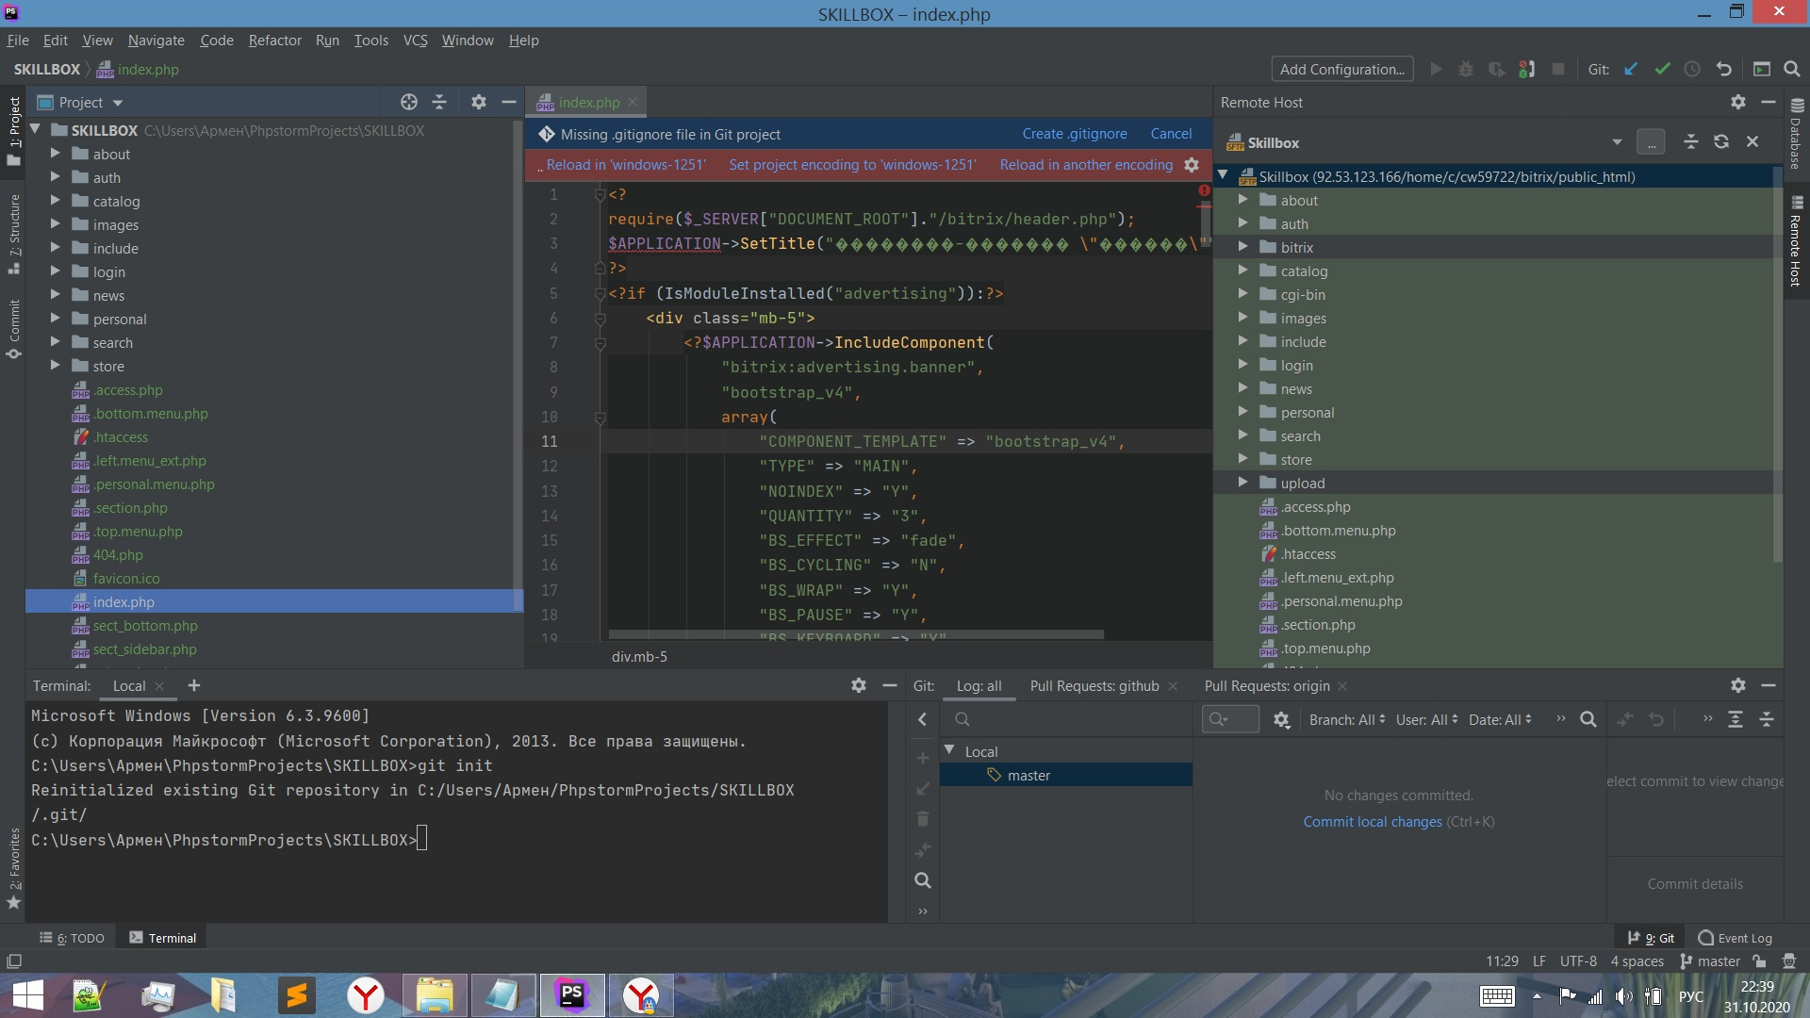Screen dimensions: 1810x1018
Task: Click the search magnifier in Git branches sidebar
Action: (923, 880)
